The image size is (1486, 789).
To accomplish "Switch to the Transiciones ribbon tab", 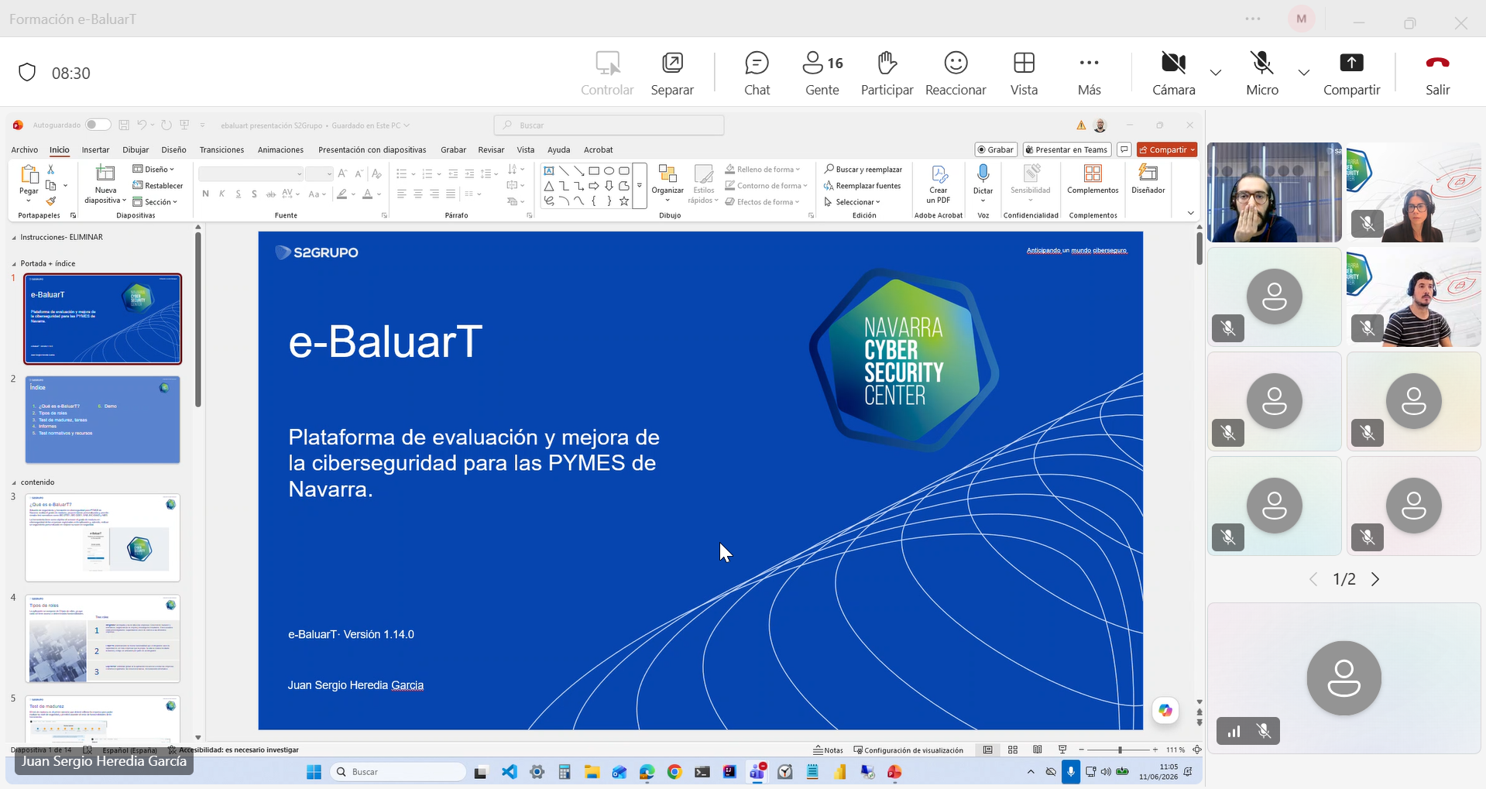I will (221, 149).
